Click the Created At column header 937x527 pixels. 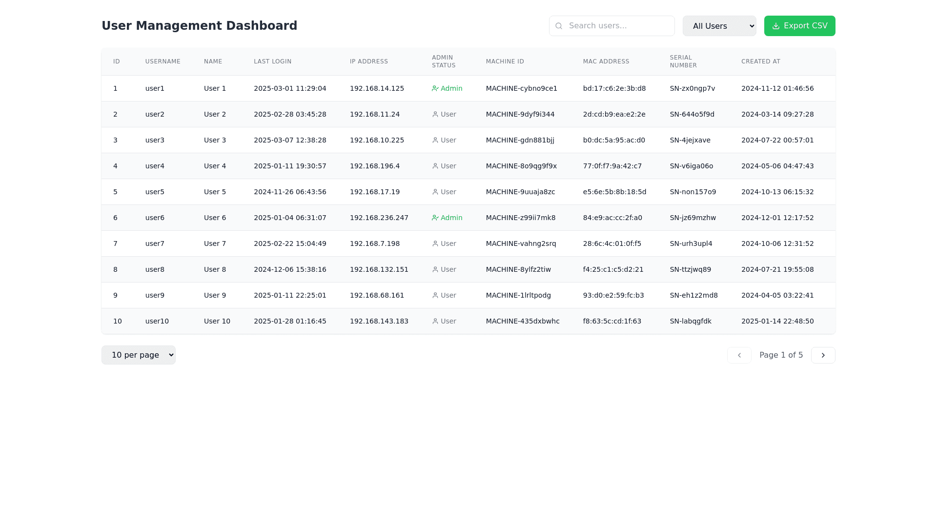[x=760, y=61]
